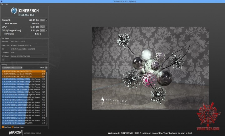The image size is (225, 136).
Task: Select ranking row 13 AMD A10 at 4.70 GHz
Action: 24,102
